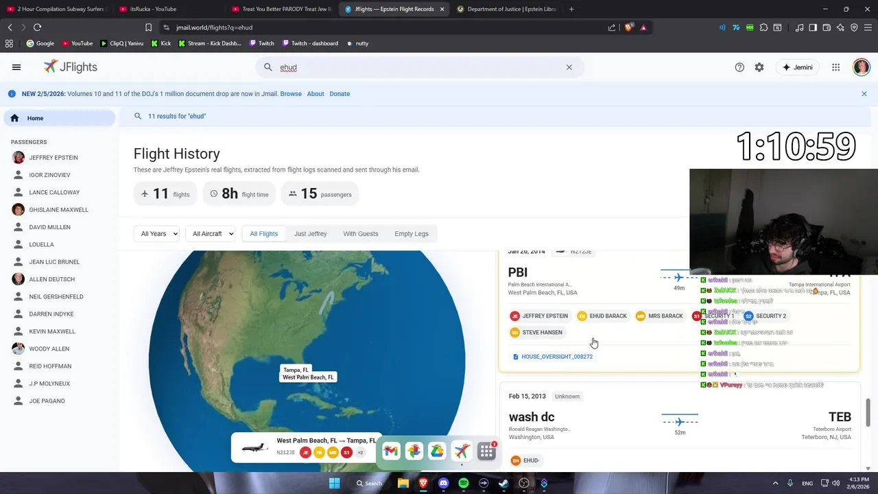Select Reid Hoffman in the passengers list

[50, 366]
